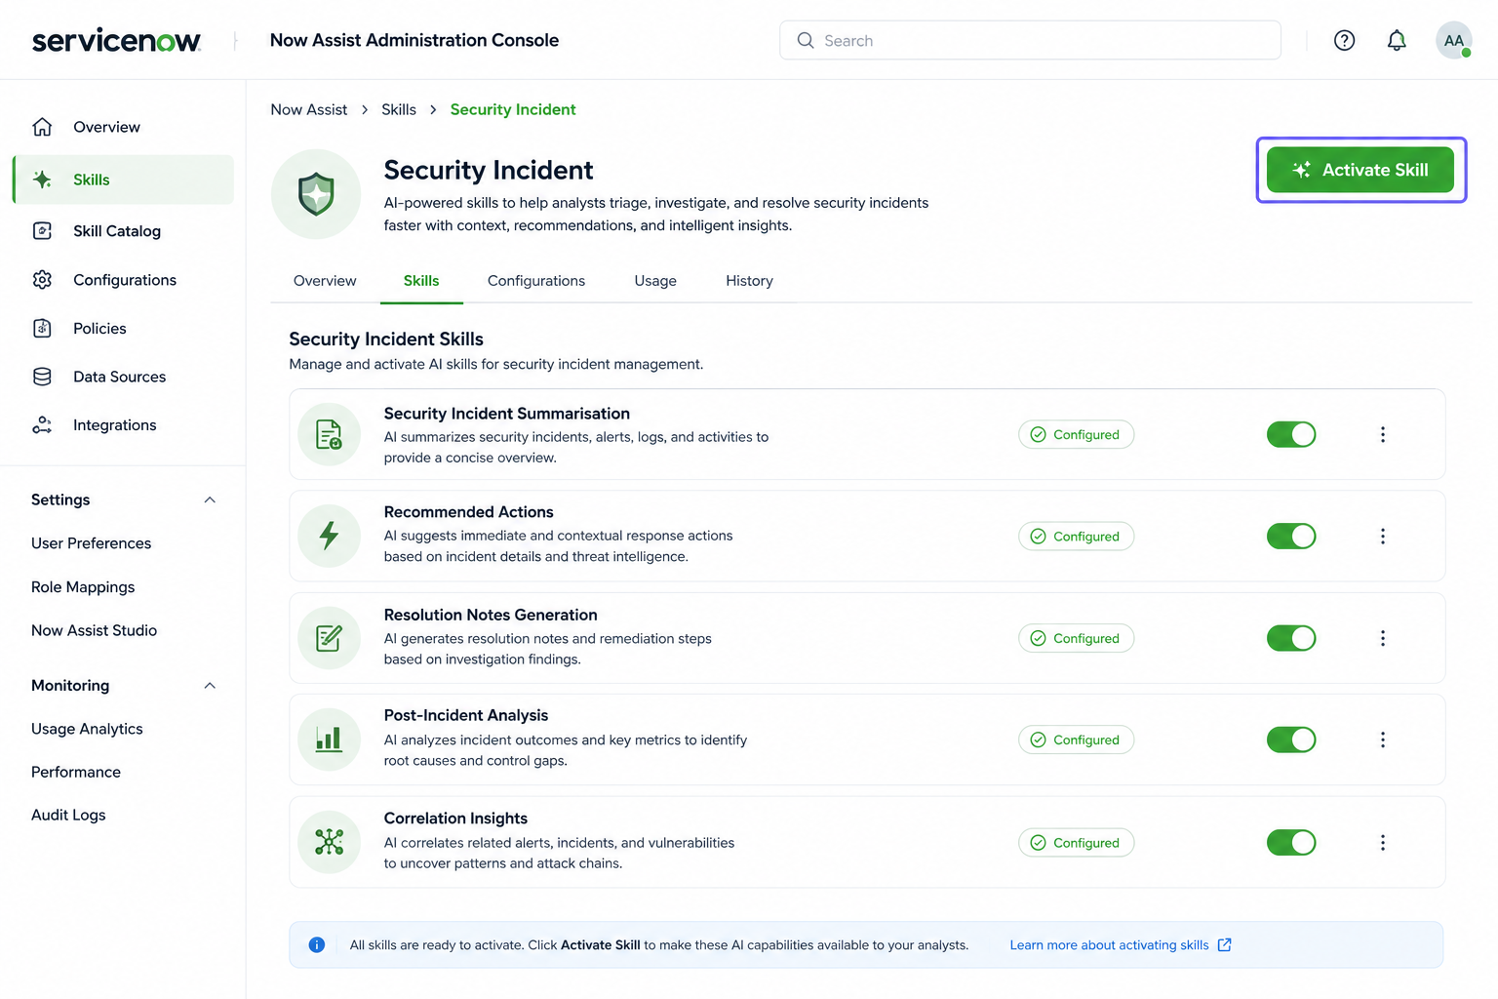This screenshot has width=1498, height=999.
Task: Click the Security Incident Summarisation document icon
Action: pos(330,434)
